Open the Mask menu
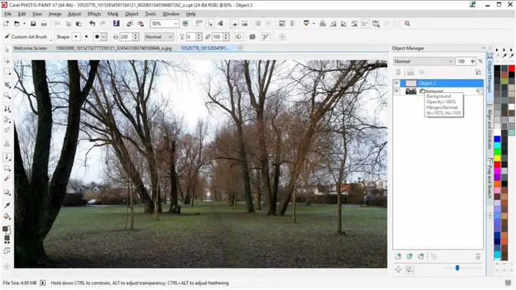Viewport: 516px width, 290px height. point(113,14)
